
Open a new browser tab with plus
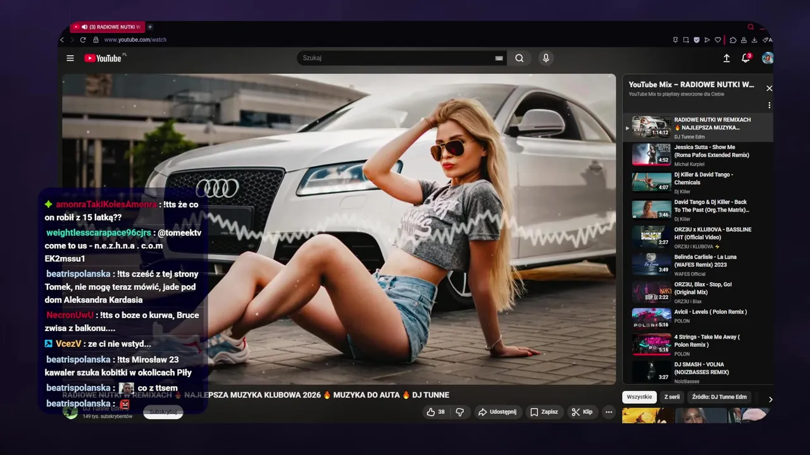tap(150, 27)
